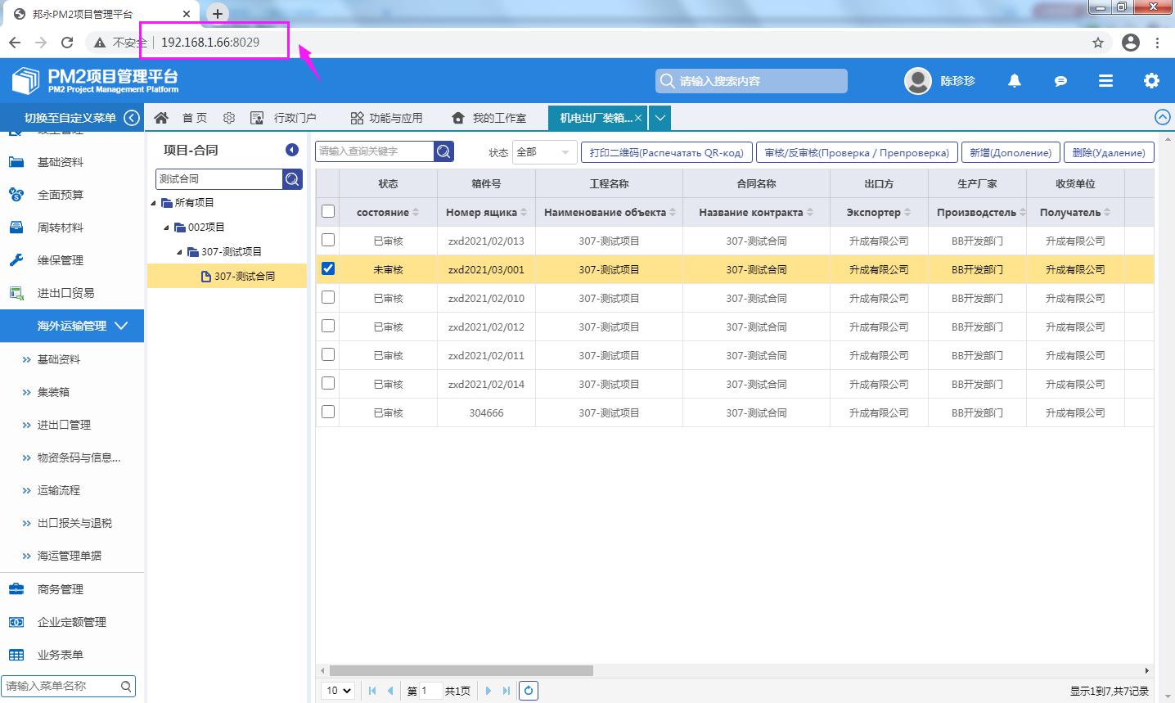This screenshot has height=703, width=1175.
Task: Collapse the 002项目 tree node
Action: [x=167, y=228]
